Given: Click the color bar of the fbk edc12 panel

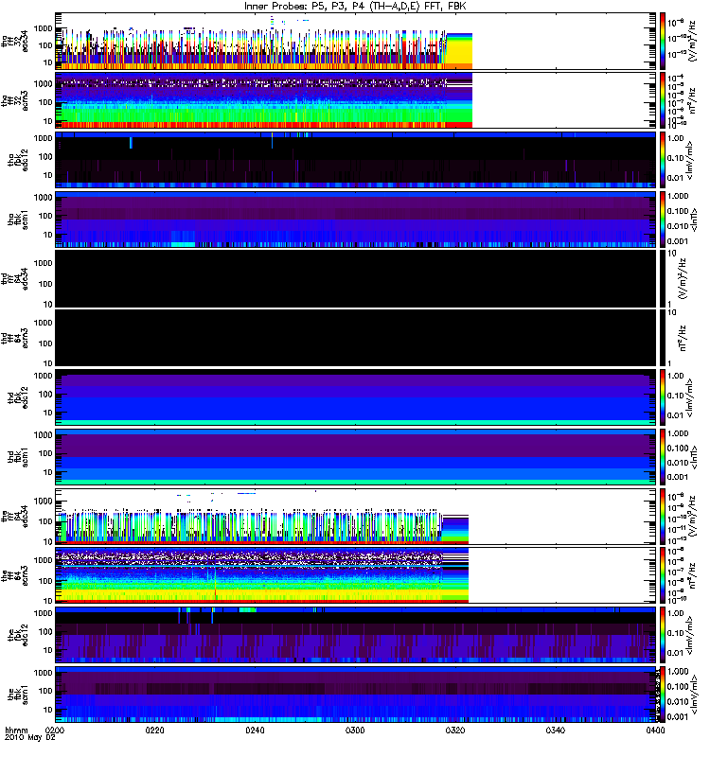Looking at the screenshot, I should [x=663, y=635].
